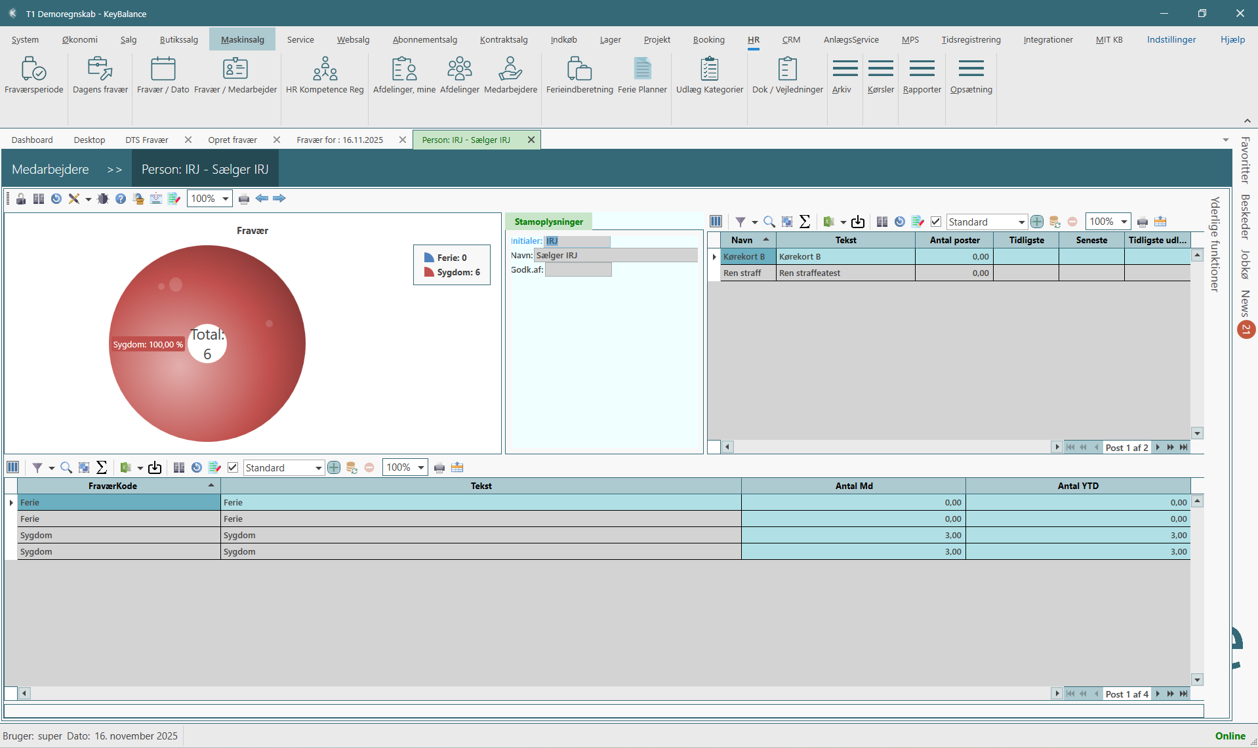Screen dimensions: 1258x748
Task: Click the Medarbejdere breadcrumb link
Action: click(x=51, y=169)
